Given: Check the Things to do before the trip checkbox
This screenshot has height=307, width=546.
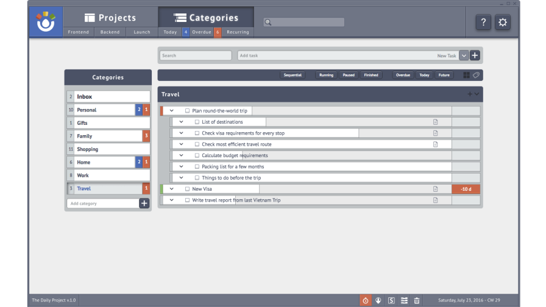Looking at the screenshot, I should point(197,177).
